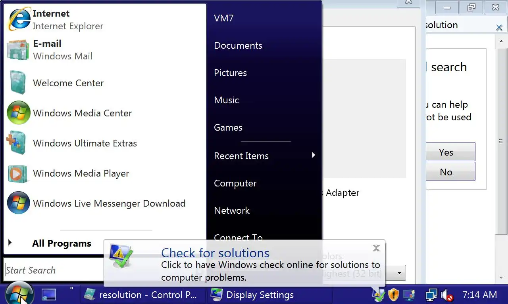The width and height of the screenshot is (508, 304).
Task: Click the Start orb button
Action: pyautogui.click(x=19, y=294)
